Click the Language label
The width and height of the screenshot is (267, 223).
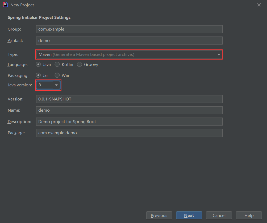(18, 65)
